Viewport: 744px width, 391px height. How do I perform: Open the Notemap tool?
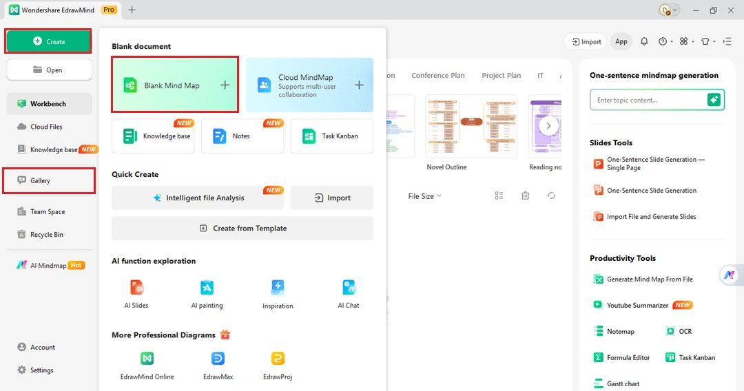pyautogui.click(x=614, y=331)
